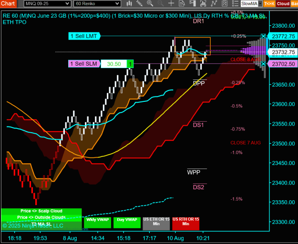The width and height of the screenshot is (298, 244).
Task: Open the Indicators line graph icon
Action: tap(214, 3)
